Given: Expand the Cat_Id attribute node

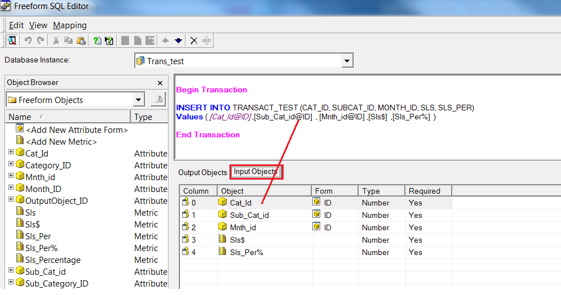Looking at the screenshot, I should point(11,152).
